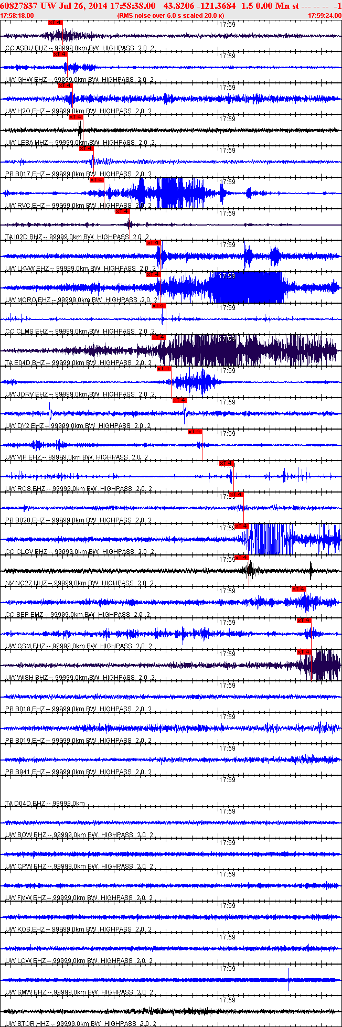Image resolution: width=342 pixels, height=1027 pixels.
Task: Click the pick flag on CC.CLCV trace
Action: [242, 526]
